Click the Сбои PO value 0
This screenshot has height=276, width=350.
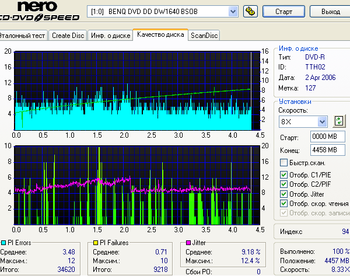(x=258, y=272)
